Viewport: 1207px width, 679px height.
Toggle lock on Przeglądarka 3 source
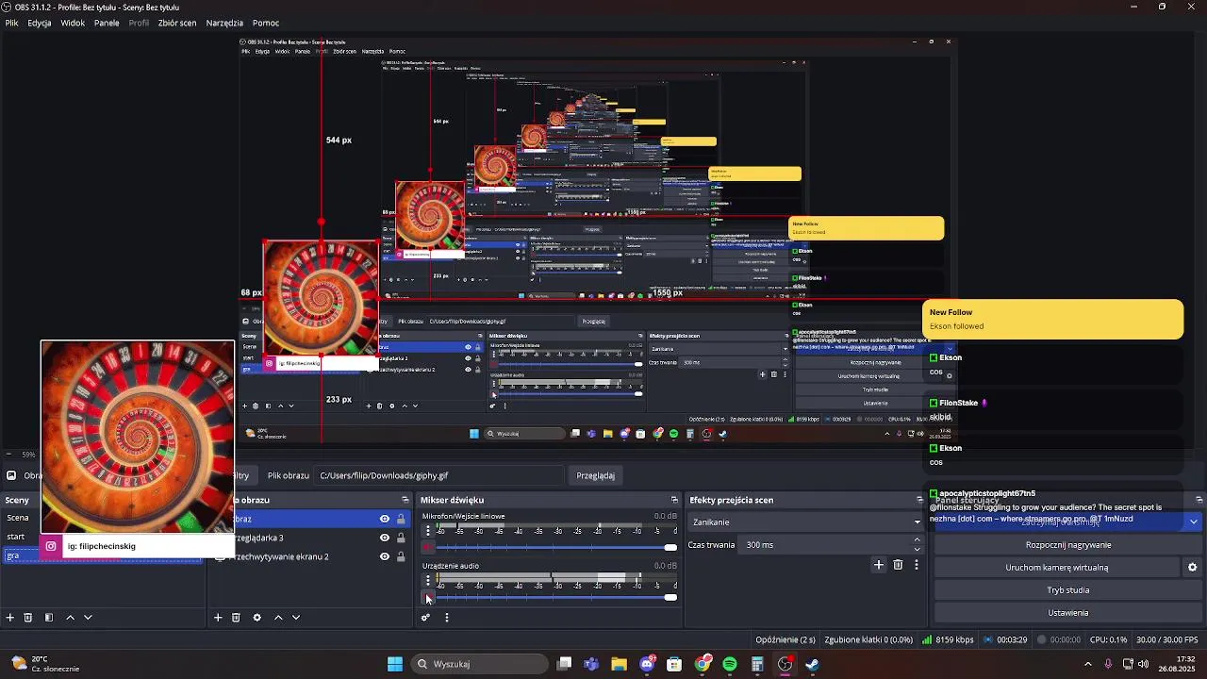point(401,538)
